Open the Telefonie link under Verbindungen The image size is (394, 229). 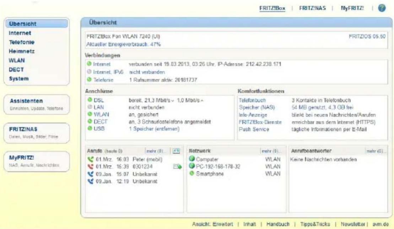(x=103, y=80)
